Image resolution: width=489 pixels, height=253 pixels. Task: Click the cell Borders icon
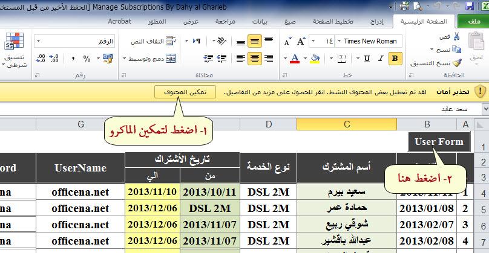pos(341,59)
